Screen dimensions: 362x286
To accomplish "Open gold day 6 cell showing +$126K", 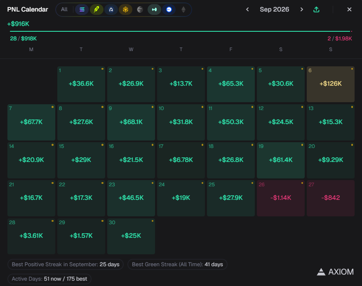I will (330, 84).
